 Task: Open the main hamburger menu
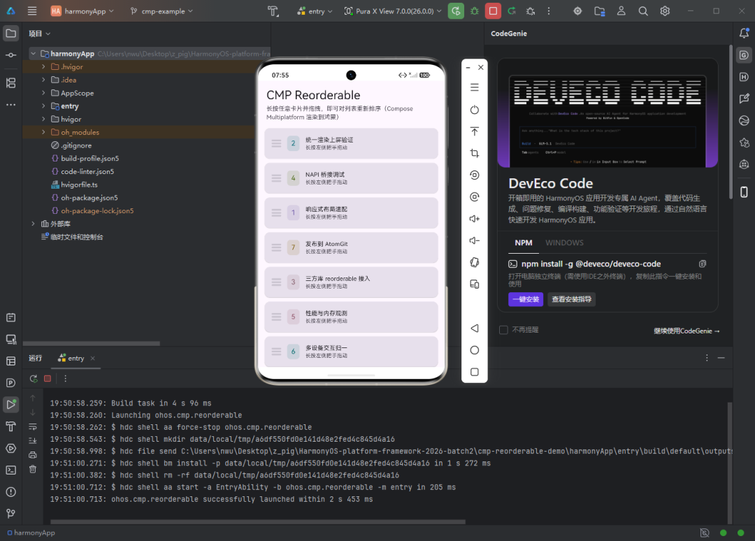(x=32, y=10)
